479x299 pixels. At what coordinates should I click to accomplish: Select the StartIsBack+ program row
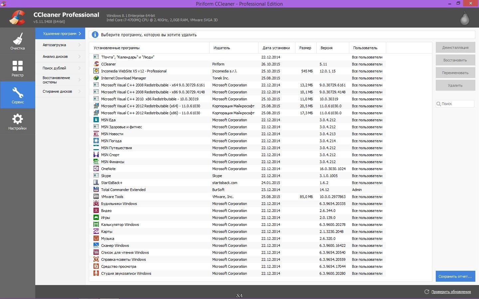pyautogui.click(x=238, y=182)
